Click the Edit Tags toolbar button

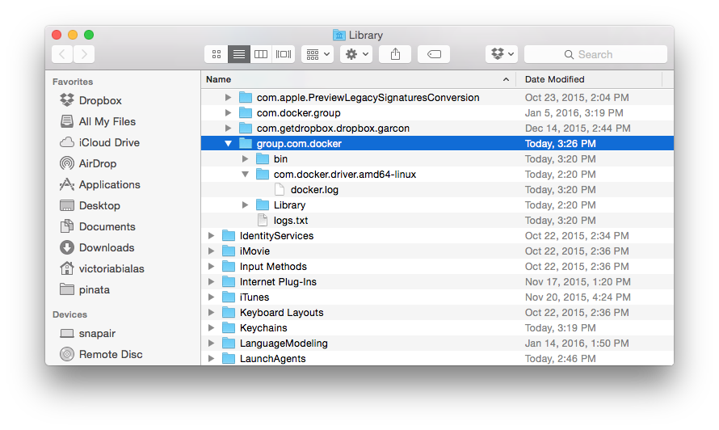[x=434, y=54]
